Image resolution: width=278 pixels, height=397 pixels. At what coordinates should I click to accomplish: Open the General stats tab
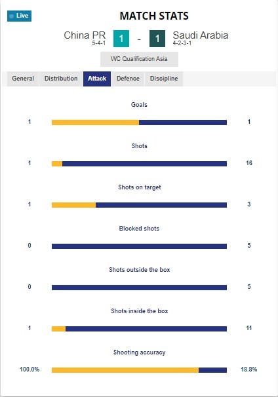click(x=23, y=79)
